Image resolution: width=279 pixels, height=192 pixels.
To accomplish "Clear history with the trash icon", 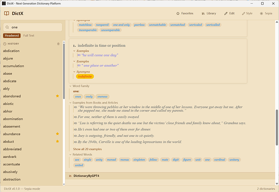I will 58,44.
